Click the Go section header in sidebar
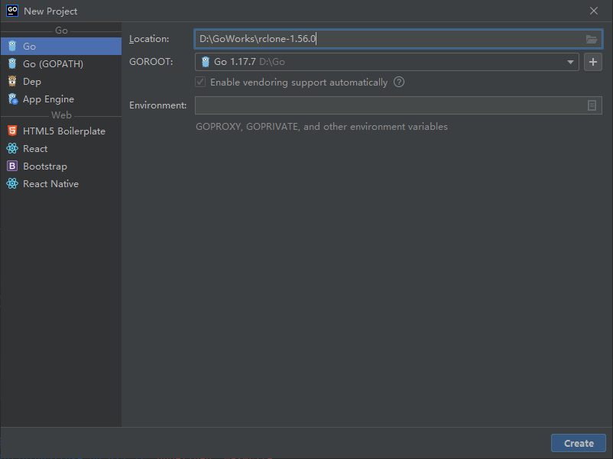 point(61,31)
